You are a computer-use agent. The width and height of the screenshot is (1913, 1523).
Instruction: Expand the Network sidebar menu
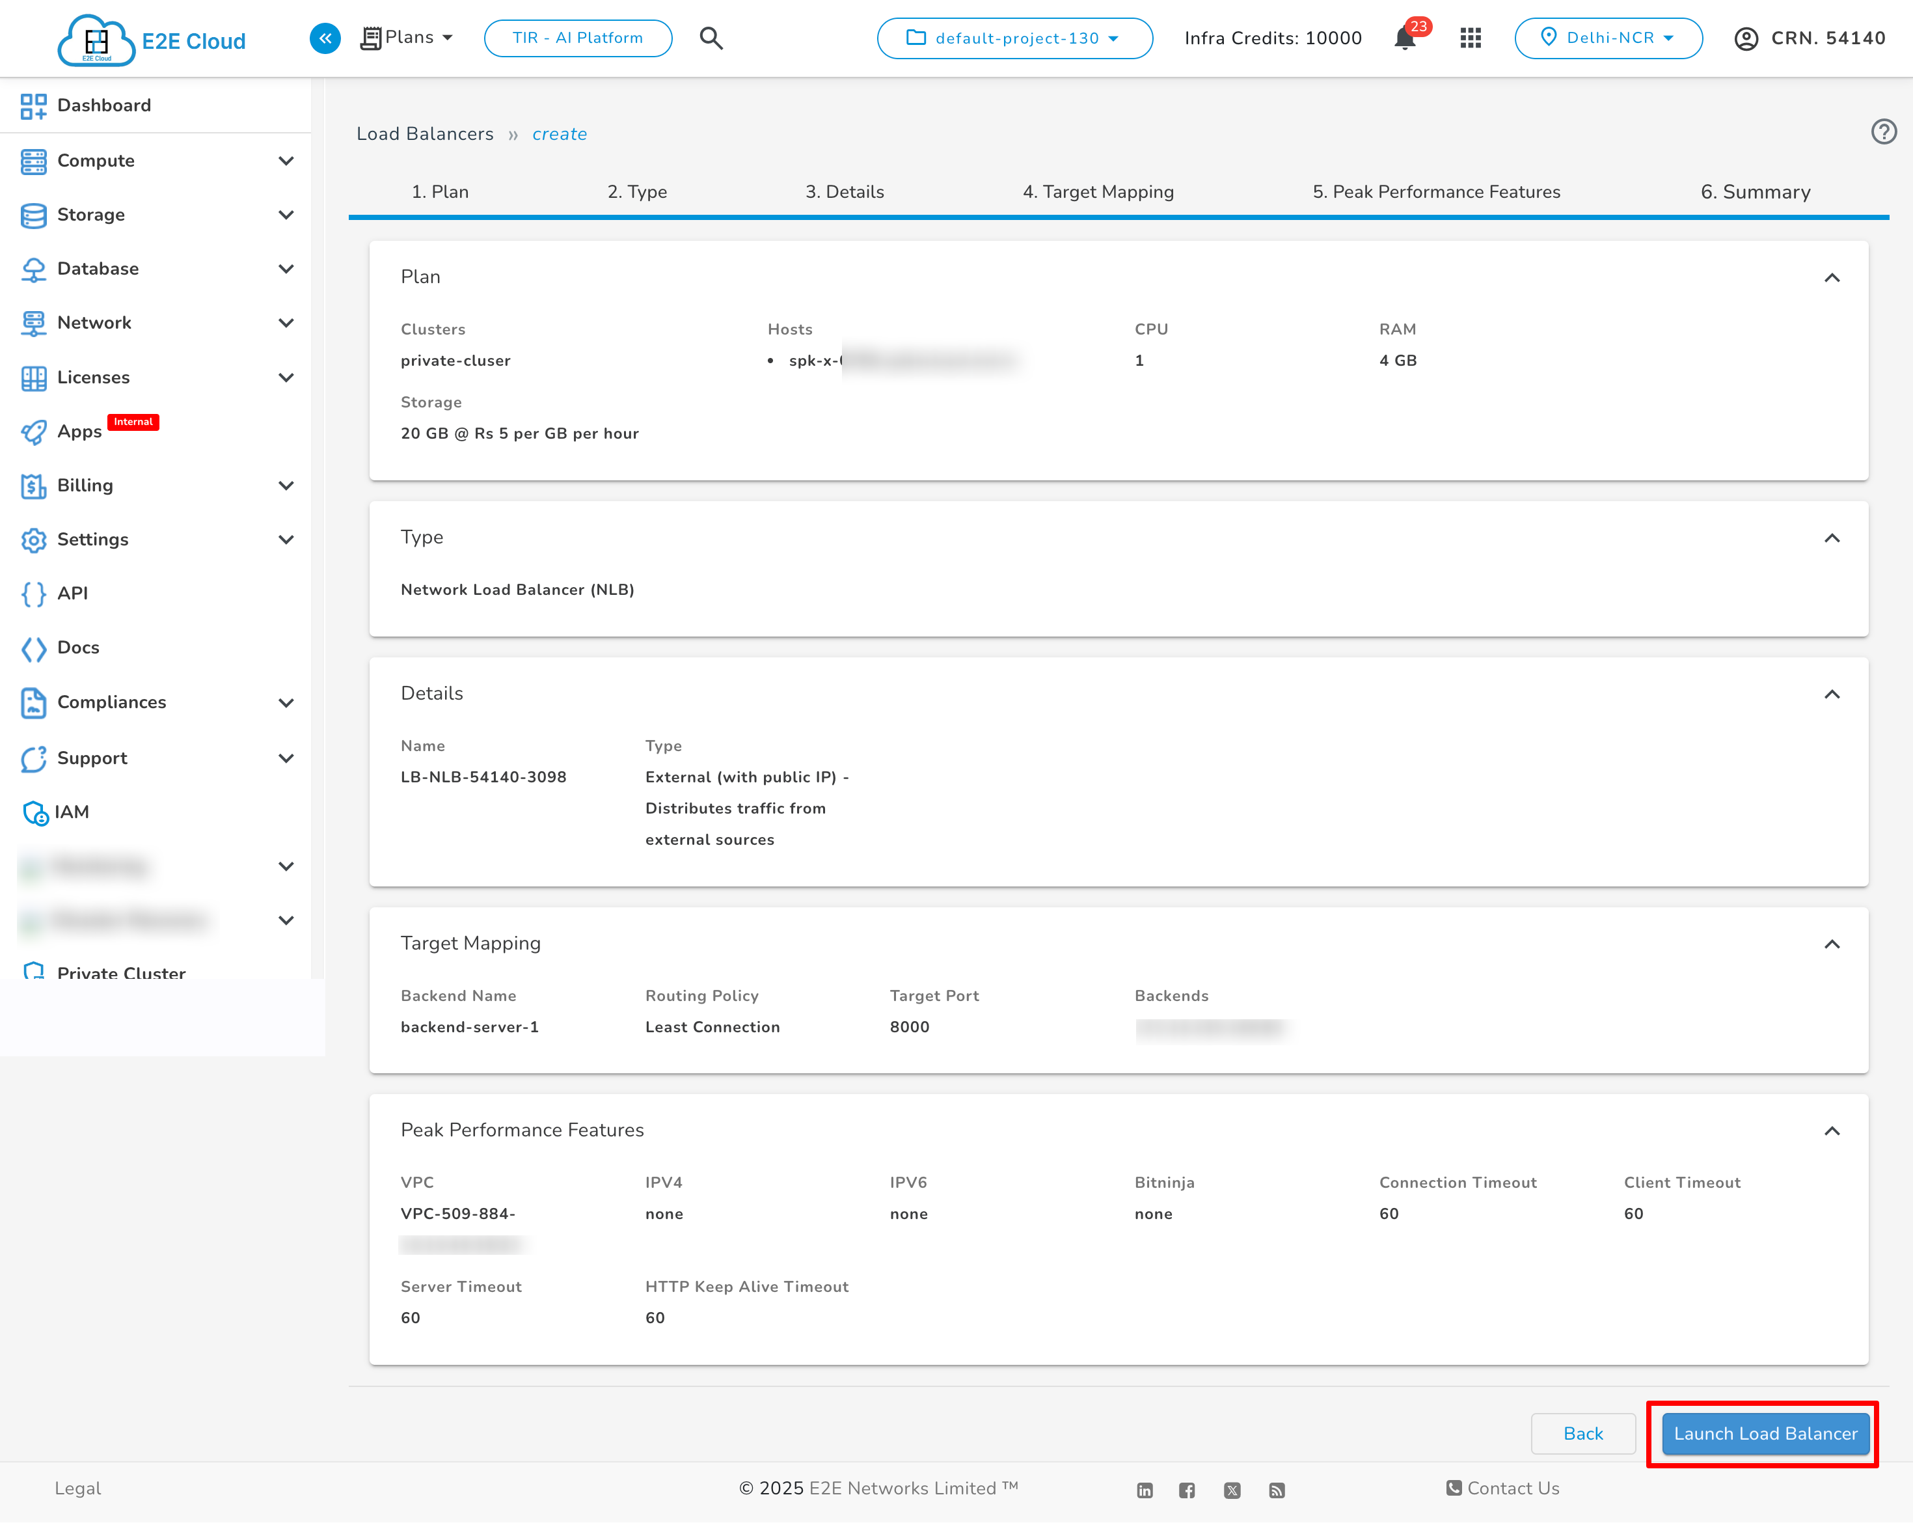[x=286, y=323]
